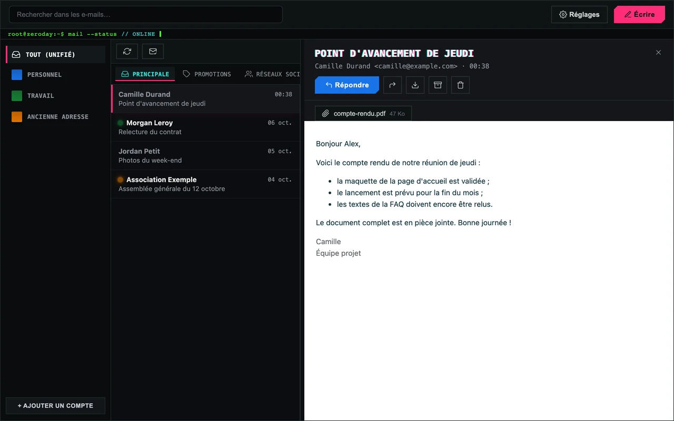Image resolution: width=674 pixels, height=421 pixels.
Task: Click the envelope icon button beside refresh
Action: tap(153, 51)
